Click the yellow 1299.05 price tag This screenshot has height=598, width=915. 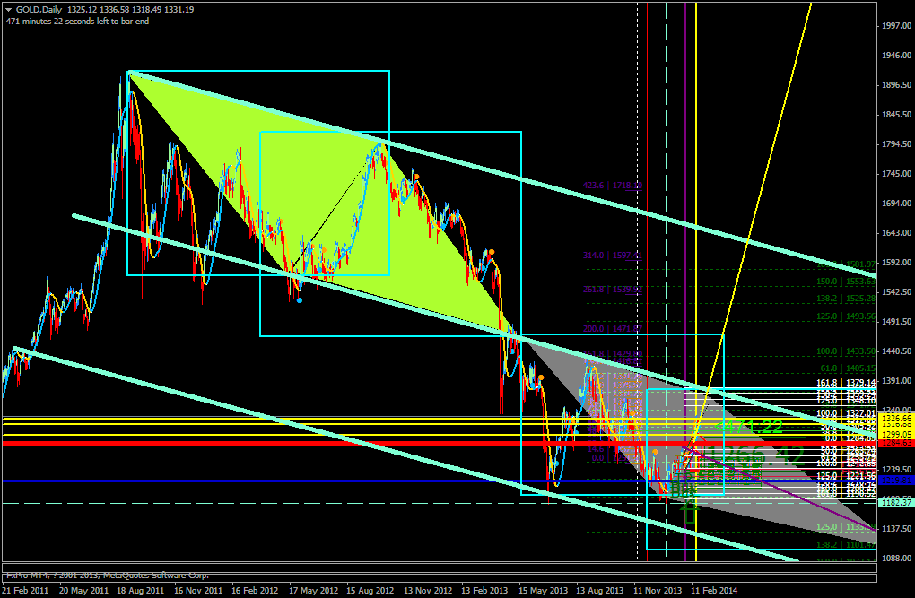pyautogui.click(x=897, y=435)
